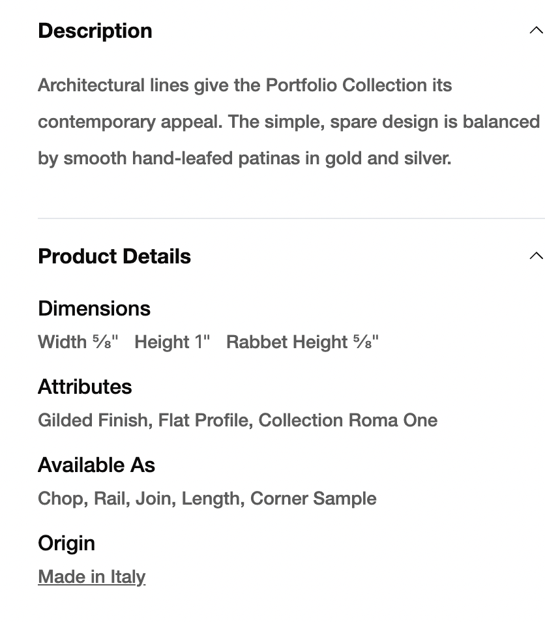545x622 pixels.
Task: Open the Made in Italy link
Action: (91, 576)
